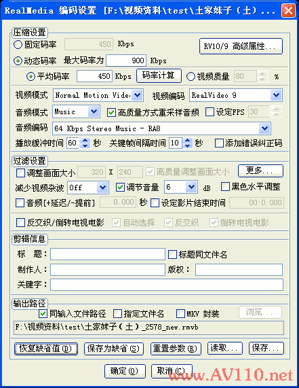Screen dimensions: 299x388
Task: Click the 制作人 input field
Action: click(x=108, y=270)
